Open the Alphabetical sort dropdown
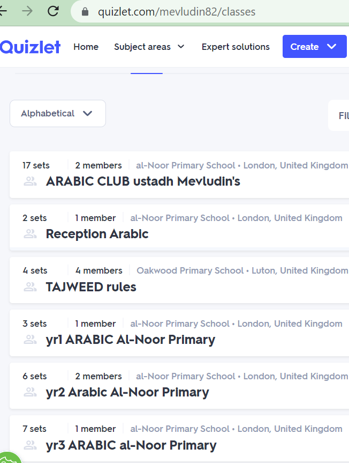The height and width of the screenshot is (463, 349). (58, 113)
